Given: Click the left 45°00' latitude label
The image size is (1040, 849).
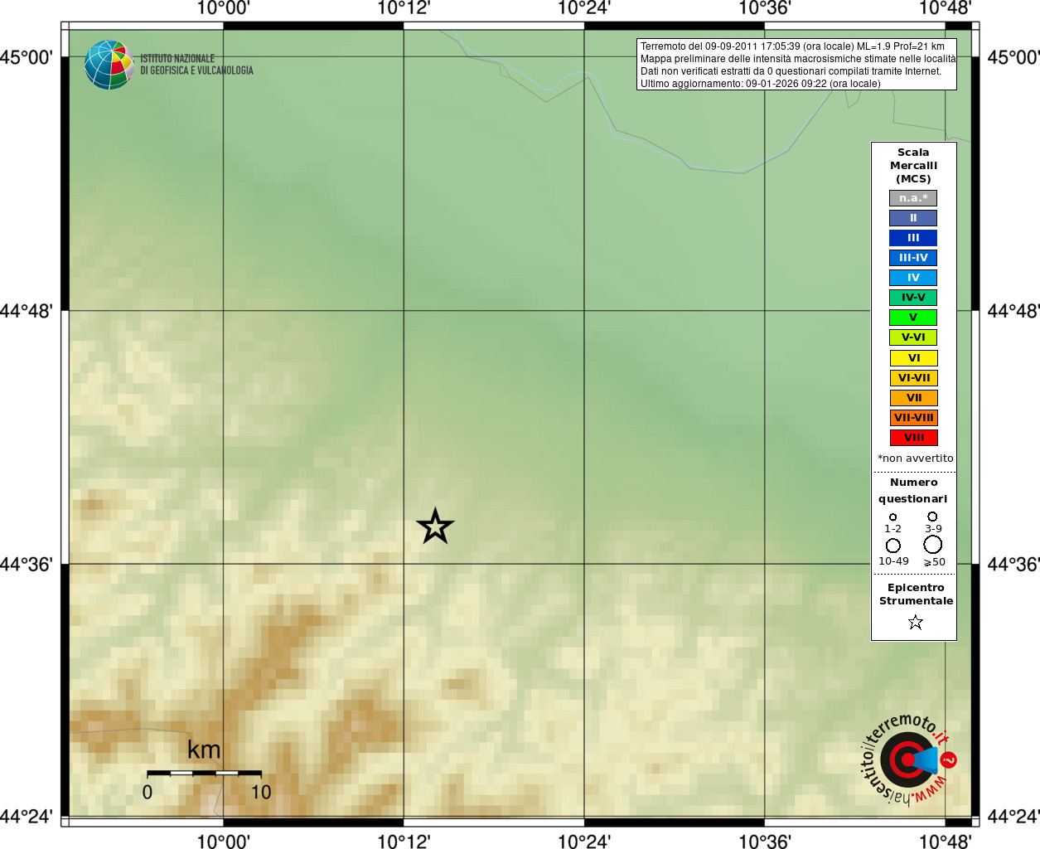Looking at the screenshot, I should 27,57.
